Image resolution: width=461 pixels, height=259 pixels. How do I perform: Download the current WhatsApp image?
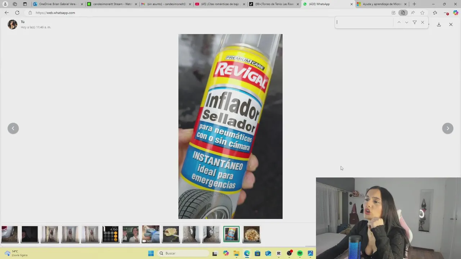click(439, 24)
